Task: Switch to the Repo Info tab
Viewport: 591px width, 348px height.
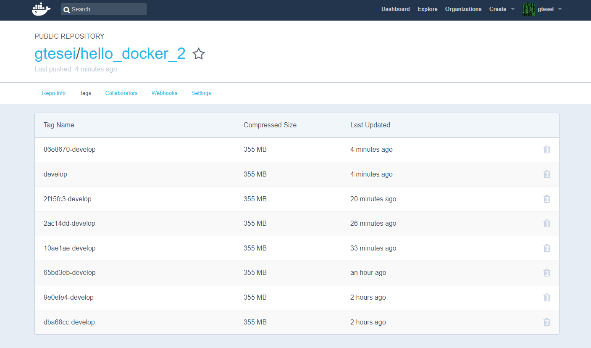Action: 53,93
